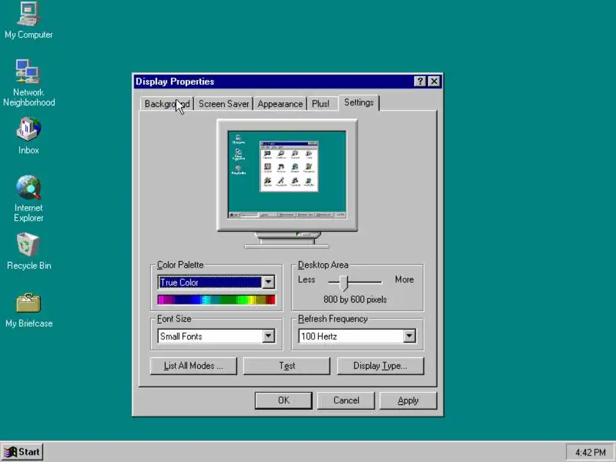
Task: Switch to the Background tab
Action: click(x=167, y=103)
